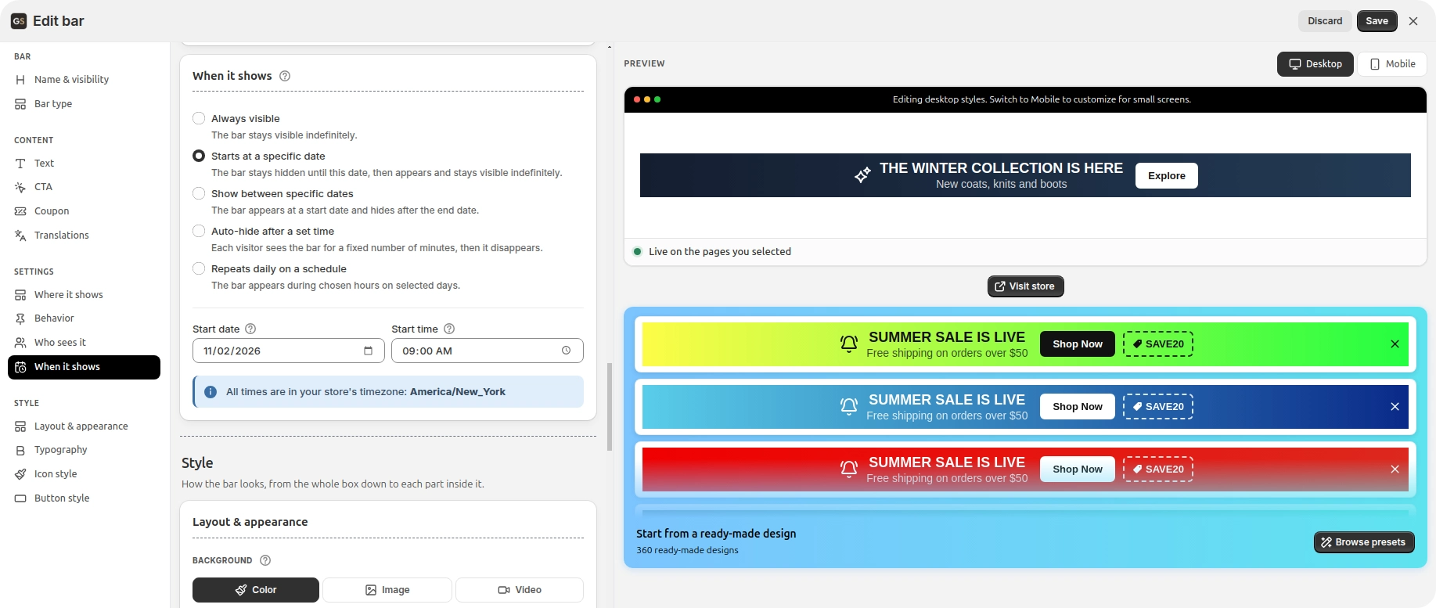The height and width of the screenshot is (608, 1436).
Task: Click help icon beside When it shows
Action: 285,76
